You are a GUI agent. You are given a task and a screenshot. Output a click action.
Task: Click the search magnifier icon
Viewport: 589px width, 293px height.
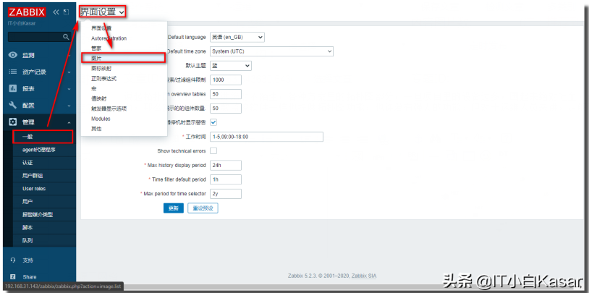(x=66, y=37)
